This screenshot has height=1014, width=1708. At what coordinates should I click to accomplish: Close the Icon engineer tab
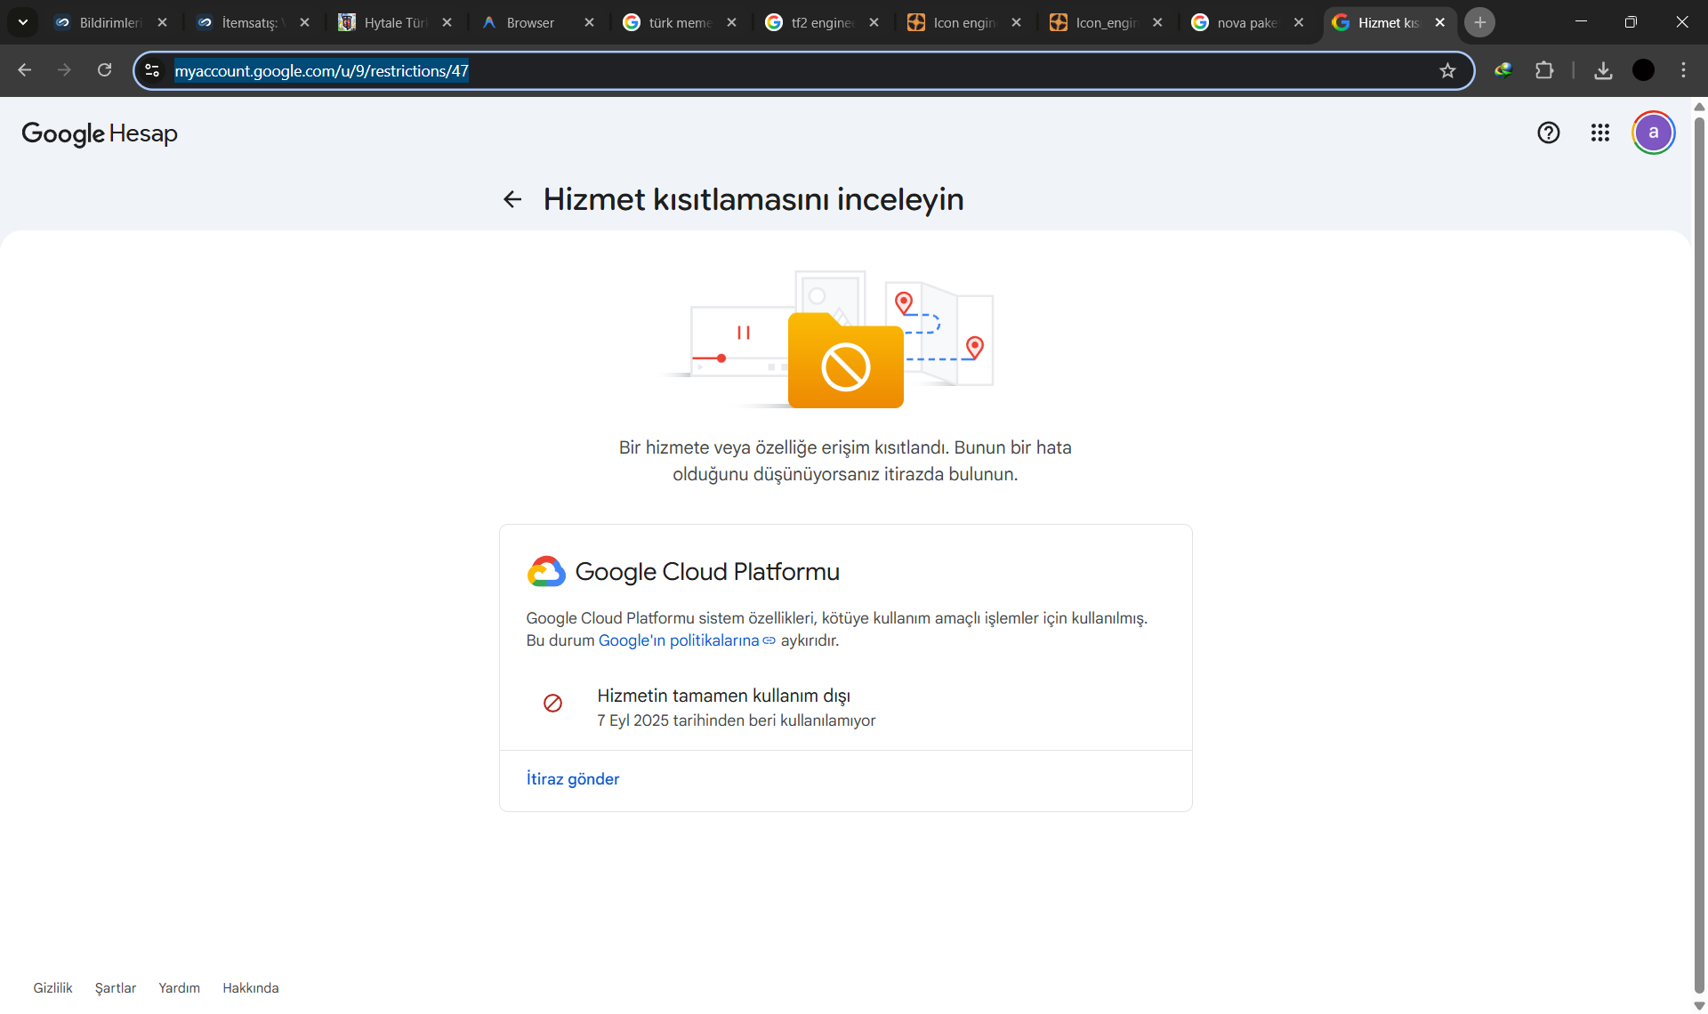pyautogui.click(x=1017, y=22)
